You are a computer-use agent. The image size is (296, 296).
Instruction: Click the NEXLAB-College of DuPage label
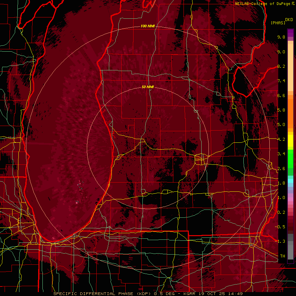click(x=262, y=4)
